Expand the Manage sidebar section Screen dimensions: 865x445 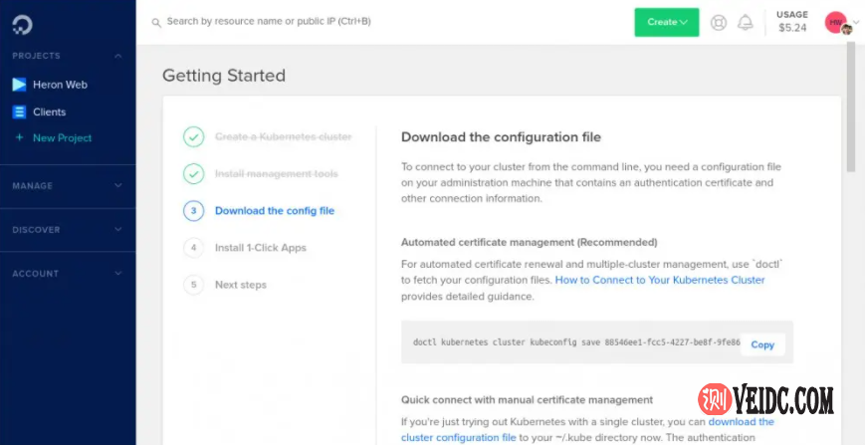pyautogui.click(x=67, y=185)
